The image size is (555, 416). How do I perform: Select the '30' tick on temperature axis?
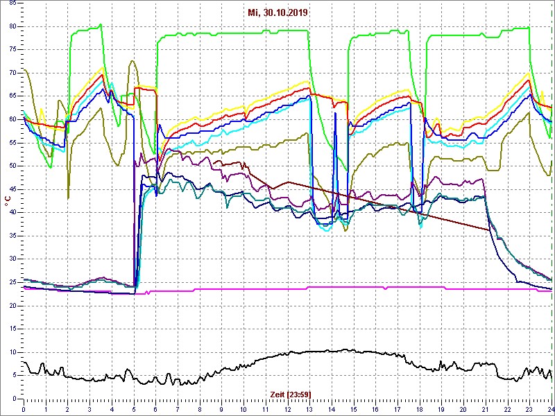click(12, 259)
